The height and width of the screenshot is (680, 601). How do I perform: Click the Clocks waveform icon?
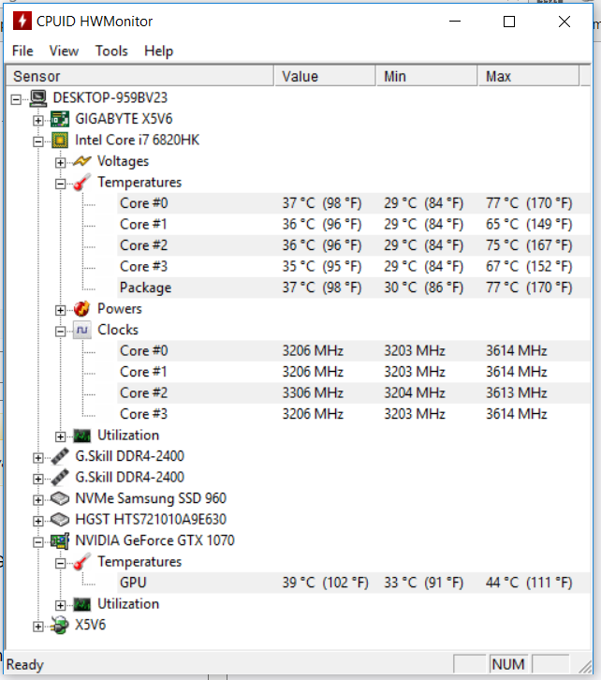[81, 330]
